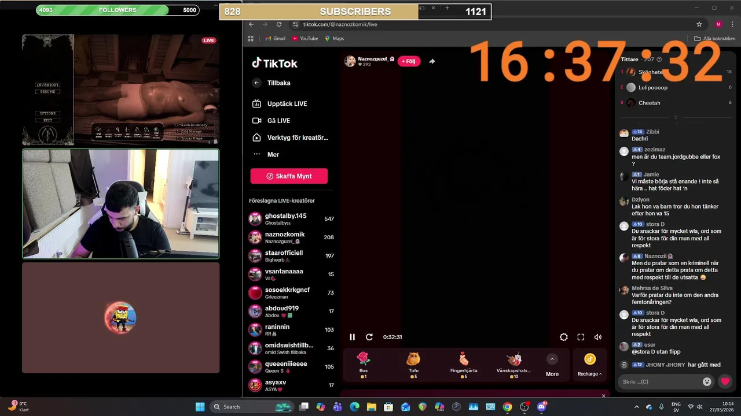Open Microsoft Edge from taskbar
The width and height of the screenshot is (741, 416).
[x=354, y=407]
